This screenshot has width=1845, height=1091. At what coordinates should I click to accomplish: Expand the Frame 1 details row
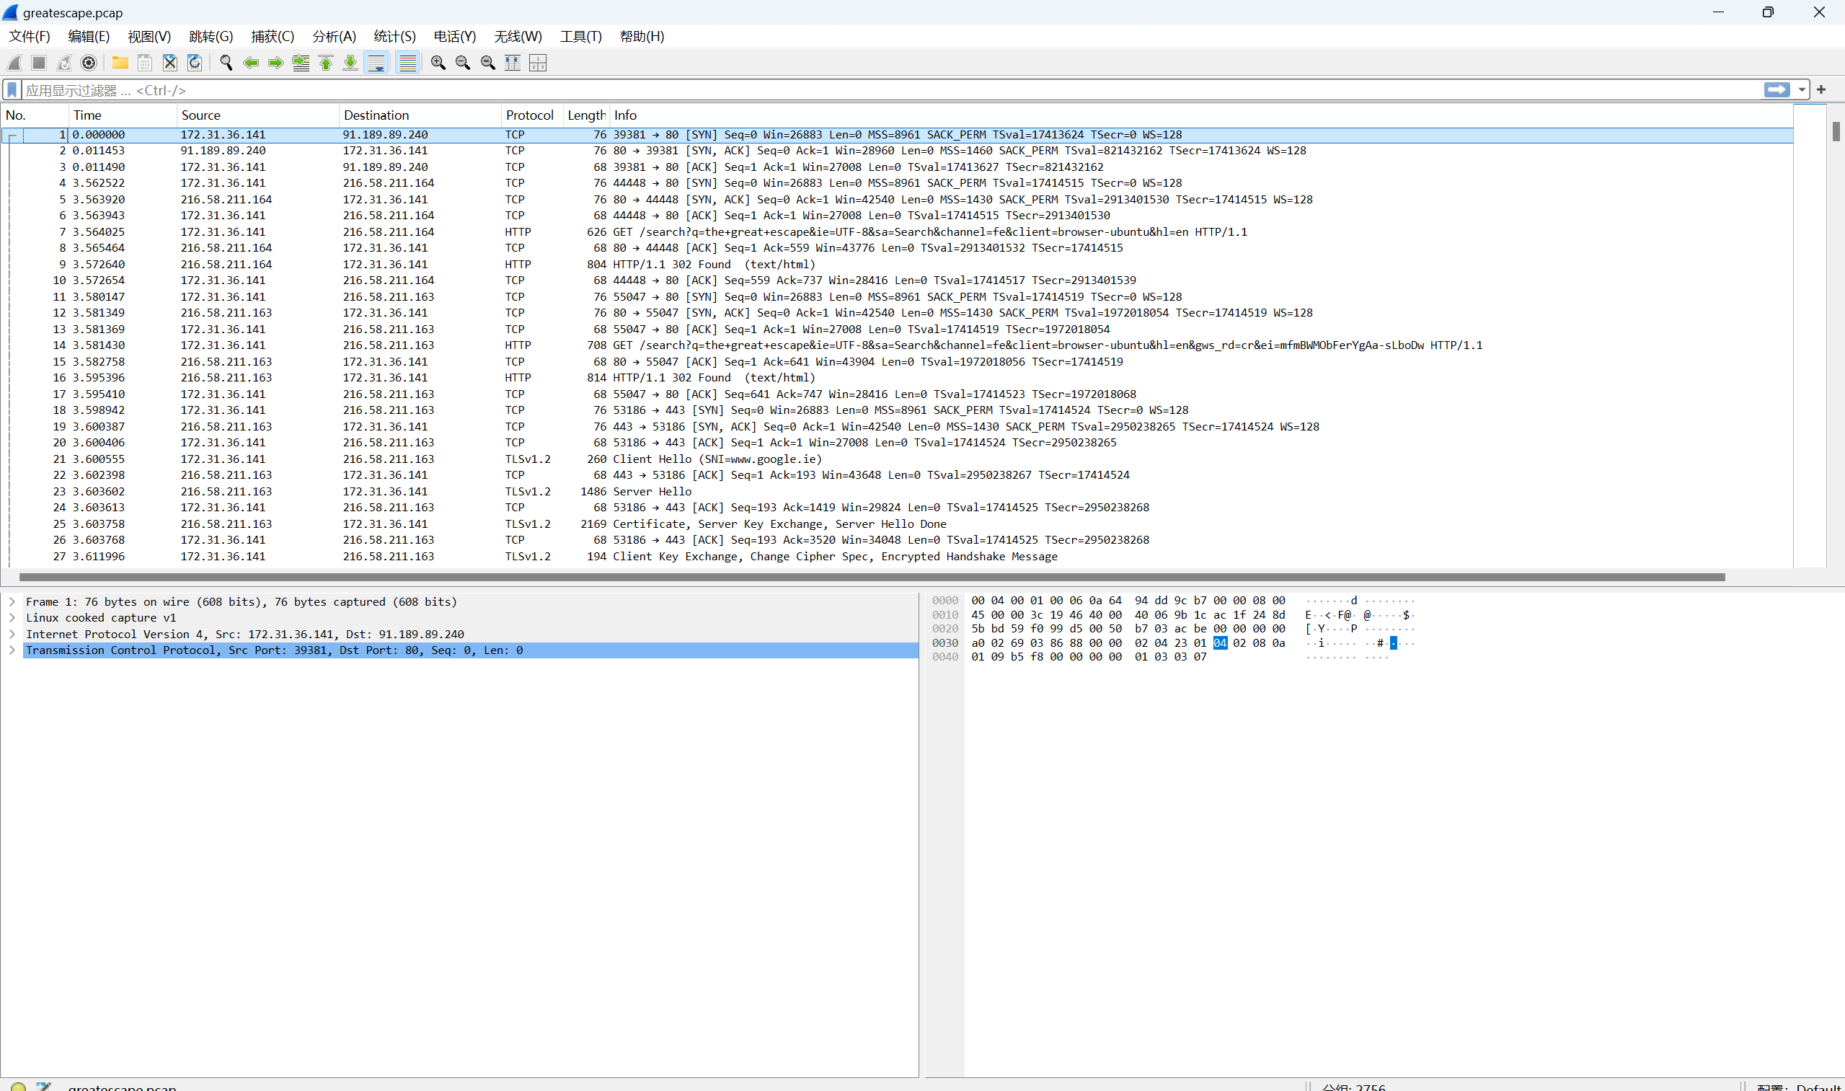click(x=12, y=601)
